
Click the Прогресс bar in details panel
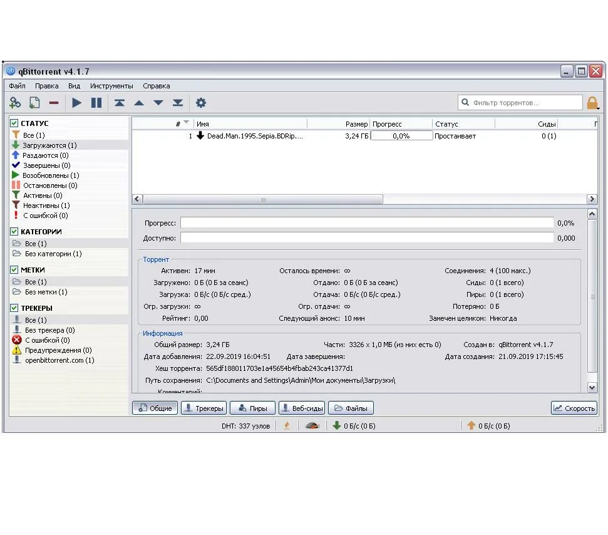pos(367,222)
